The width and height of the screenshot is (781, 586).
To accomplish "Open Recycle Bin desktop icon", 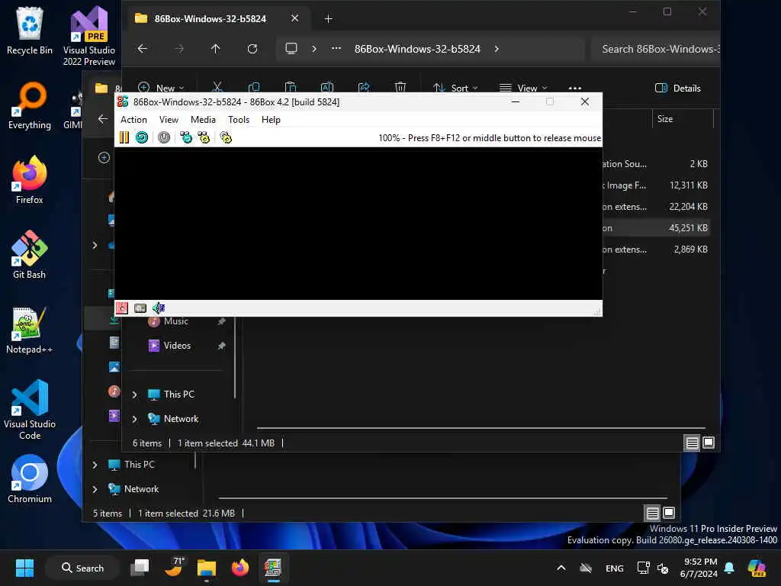I will click(30, 31).
